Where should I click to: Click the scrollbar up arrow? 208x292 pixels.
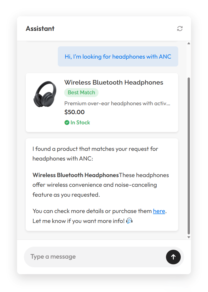pos(189,43)
